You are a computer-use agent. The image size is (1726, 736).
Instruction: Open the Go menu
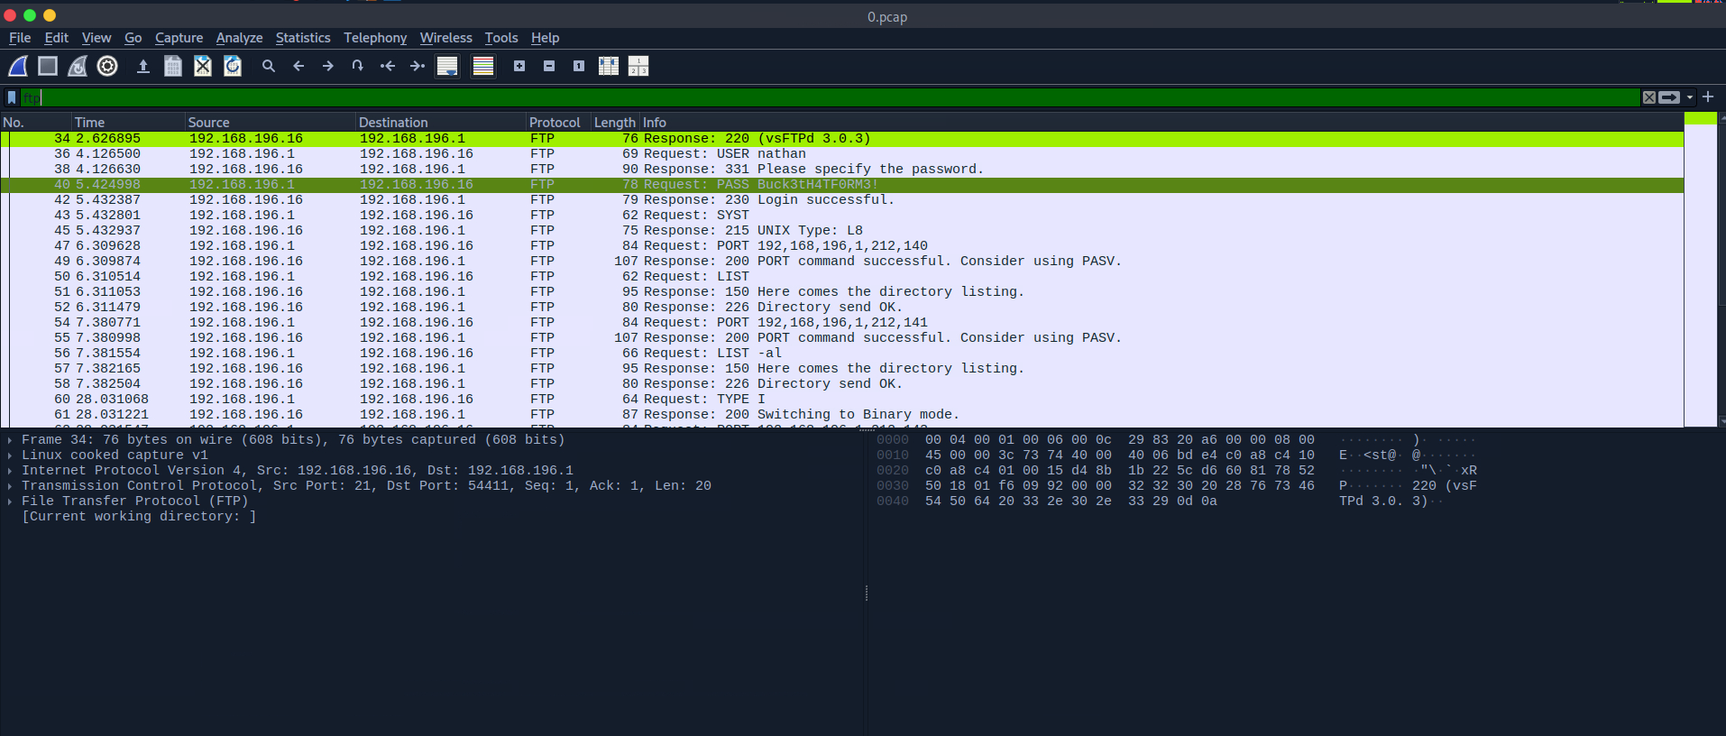click(133, 38)
